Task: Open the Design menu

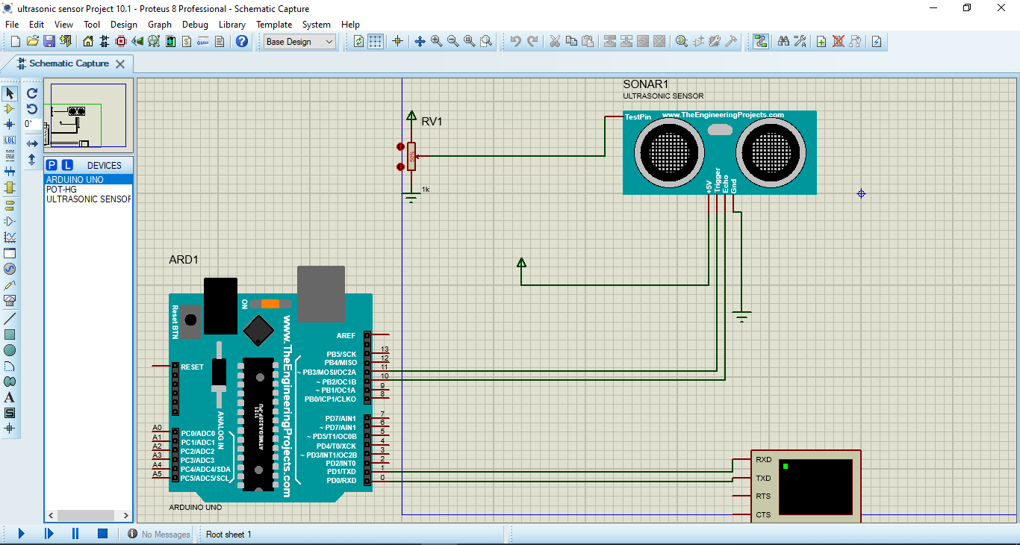Action: pos(124,25)
